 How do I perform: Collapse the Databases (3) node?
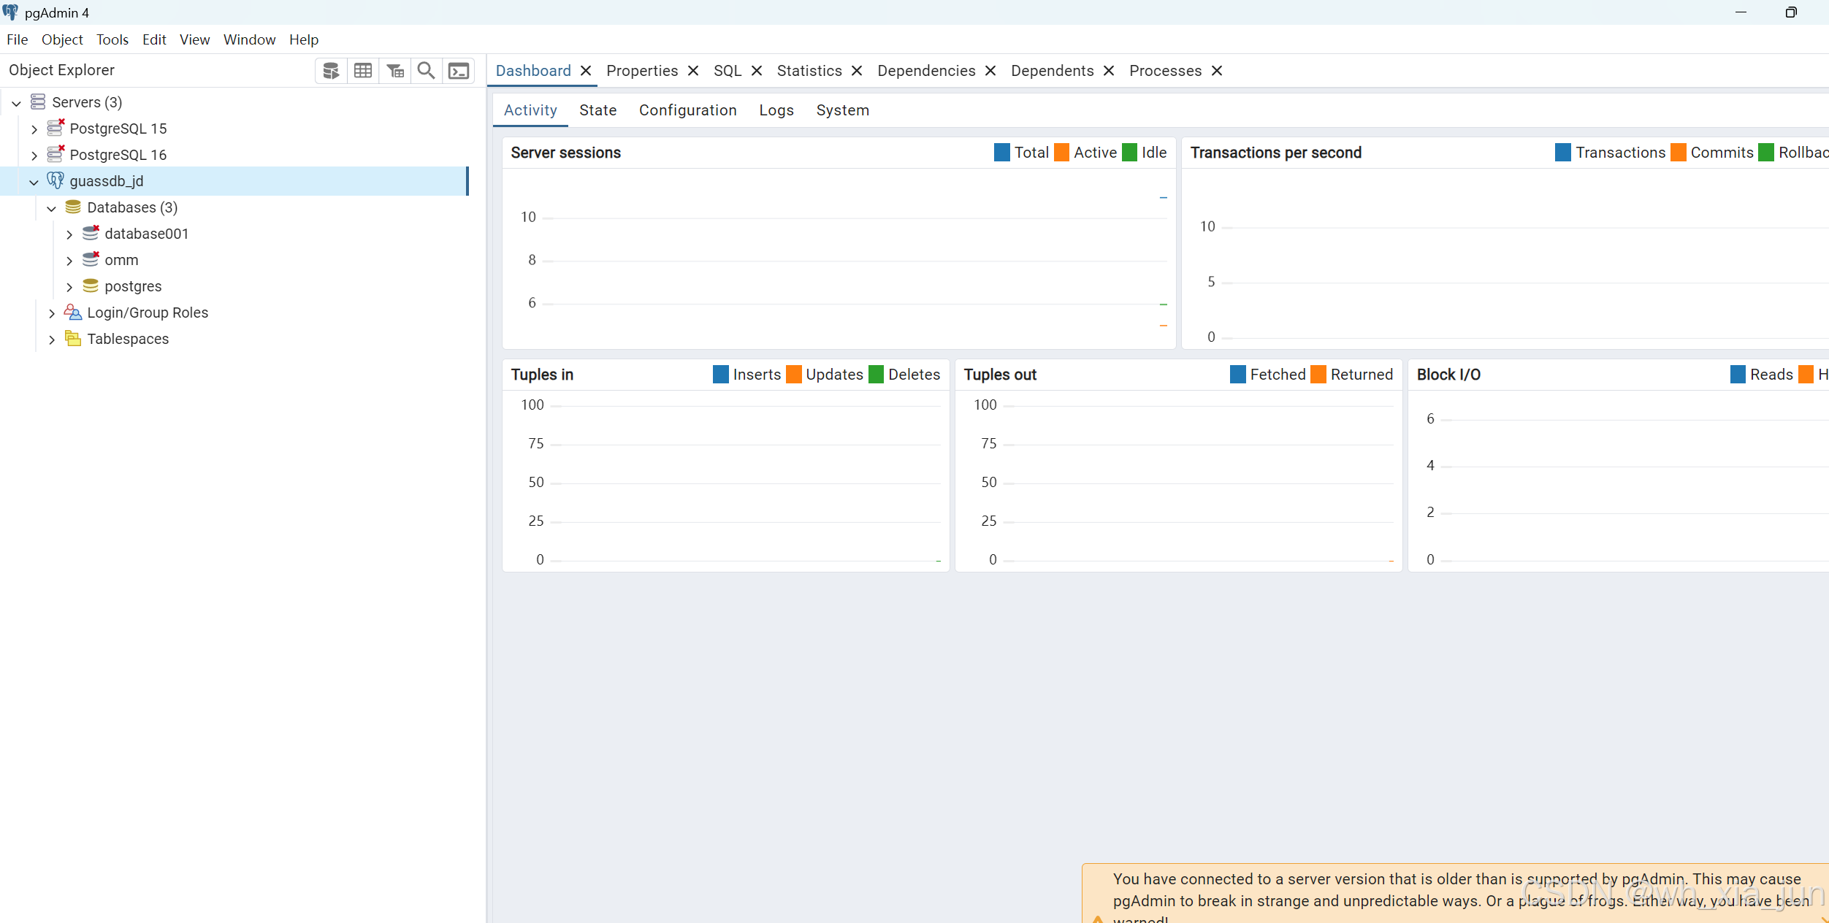(x=51, y=208)
